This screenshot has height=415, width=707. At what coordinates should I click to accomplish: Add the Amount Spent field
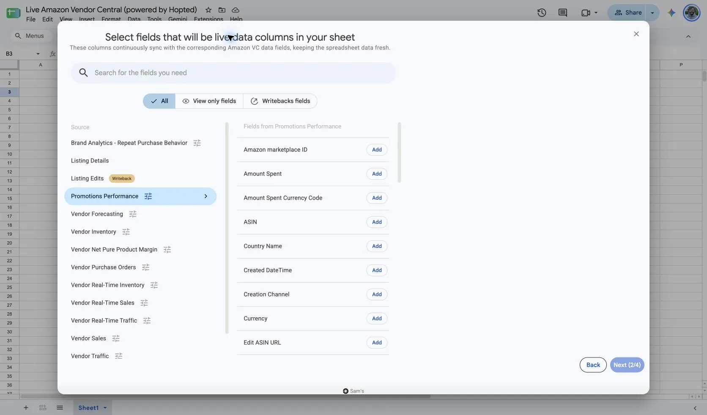click(x=377, y=174)
